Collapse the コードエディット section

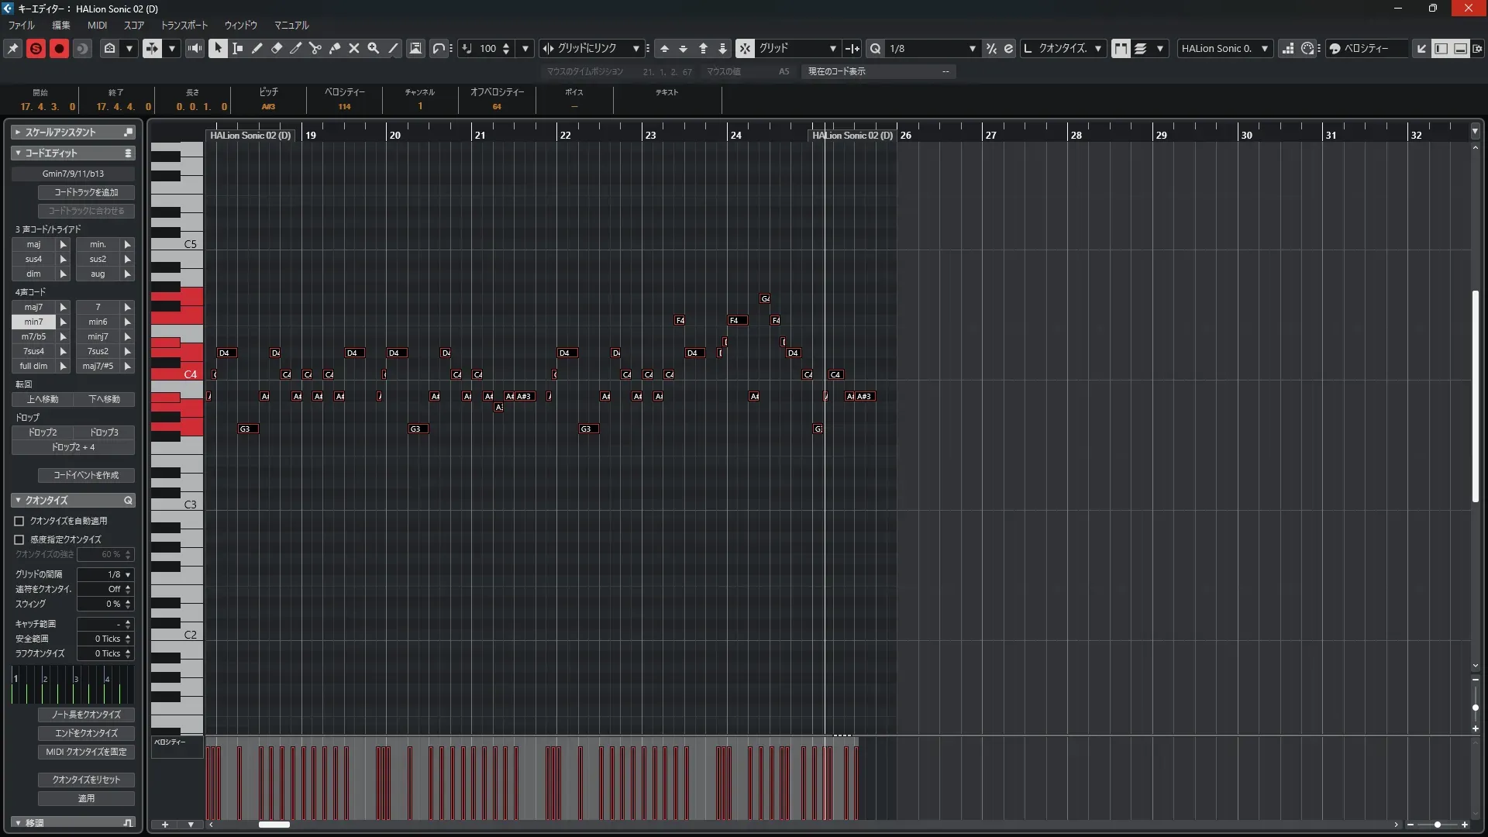pyautogui.click(x=18, y=153)
